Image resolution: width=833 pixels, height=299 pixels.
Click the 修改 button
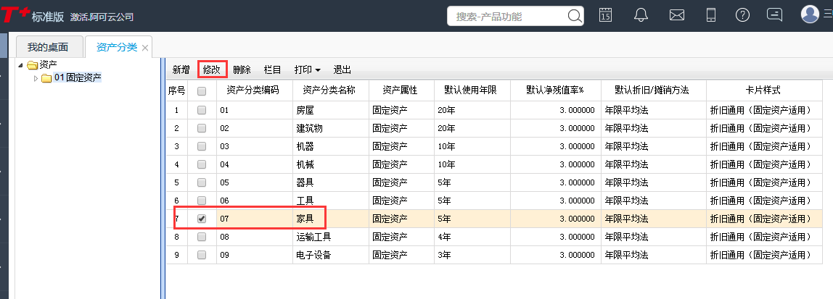pyautogui.click(x=212, y=70)
